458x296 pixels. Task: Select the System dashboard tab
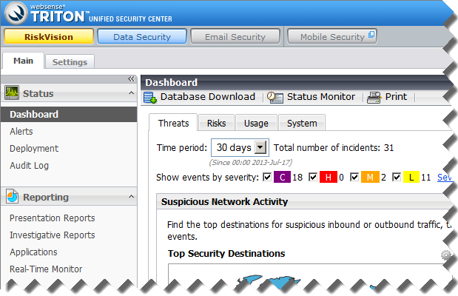(302, 123)
